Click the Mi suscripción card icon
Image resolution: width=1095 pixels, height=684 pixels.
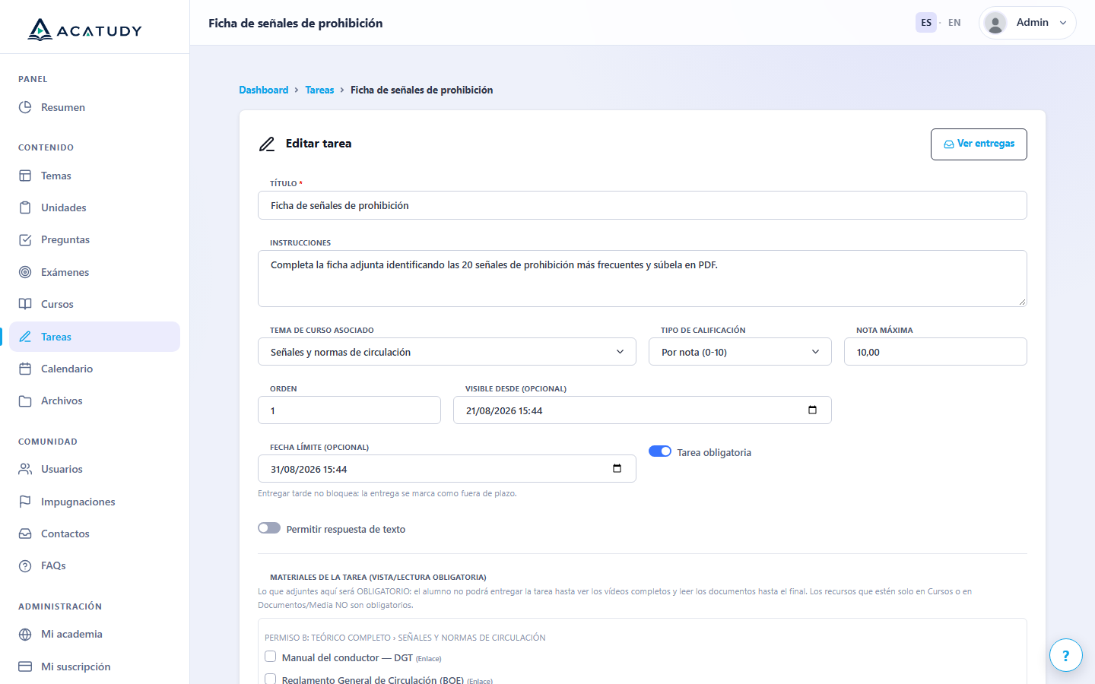tap(25, 667)
